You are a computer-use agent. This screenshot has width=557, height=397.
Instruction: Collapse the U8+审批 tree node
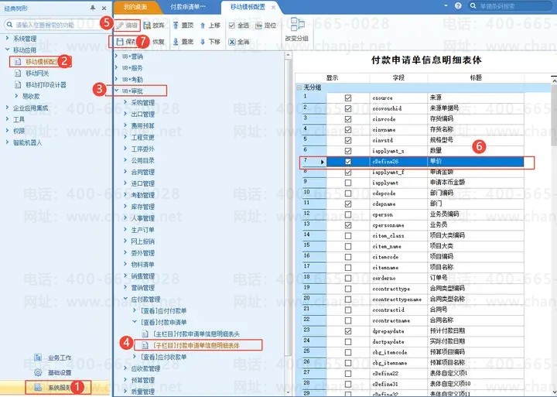117,91
